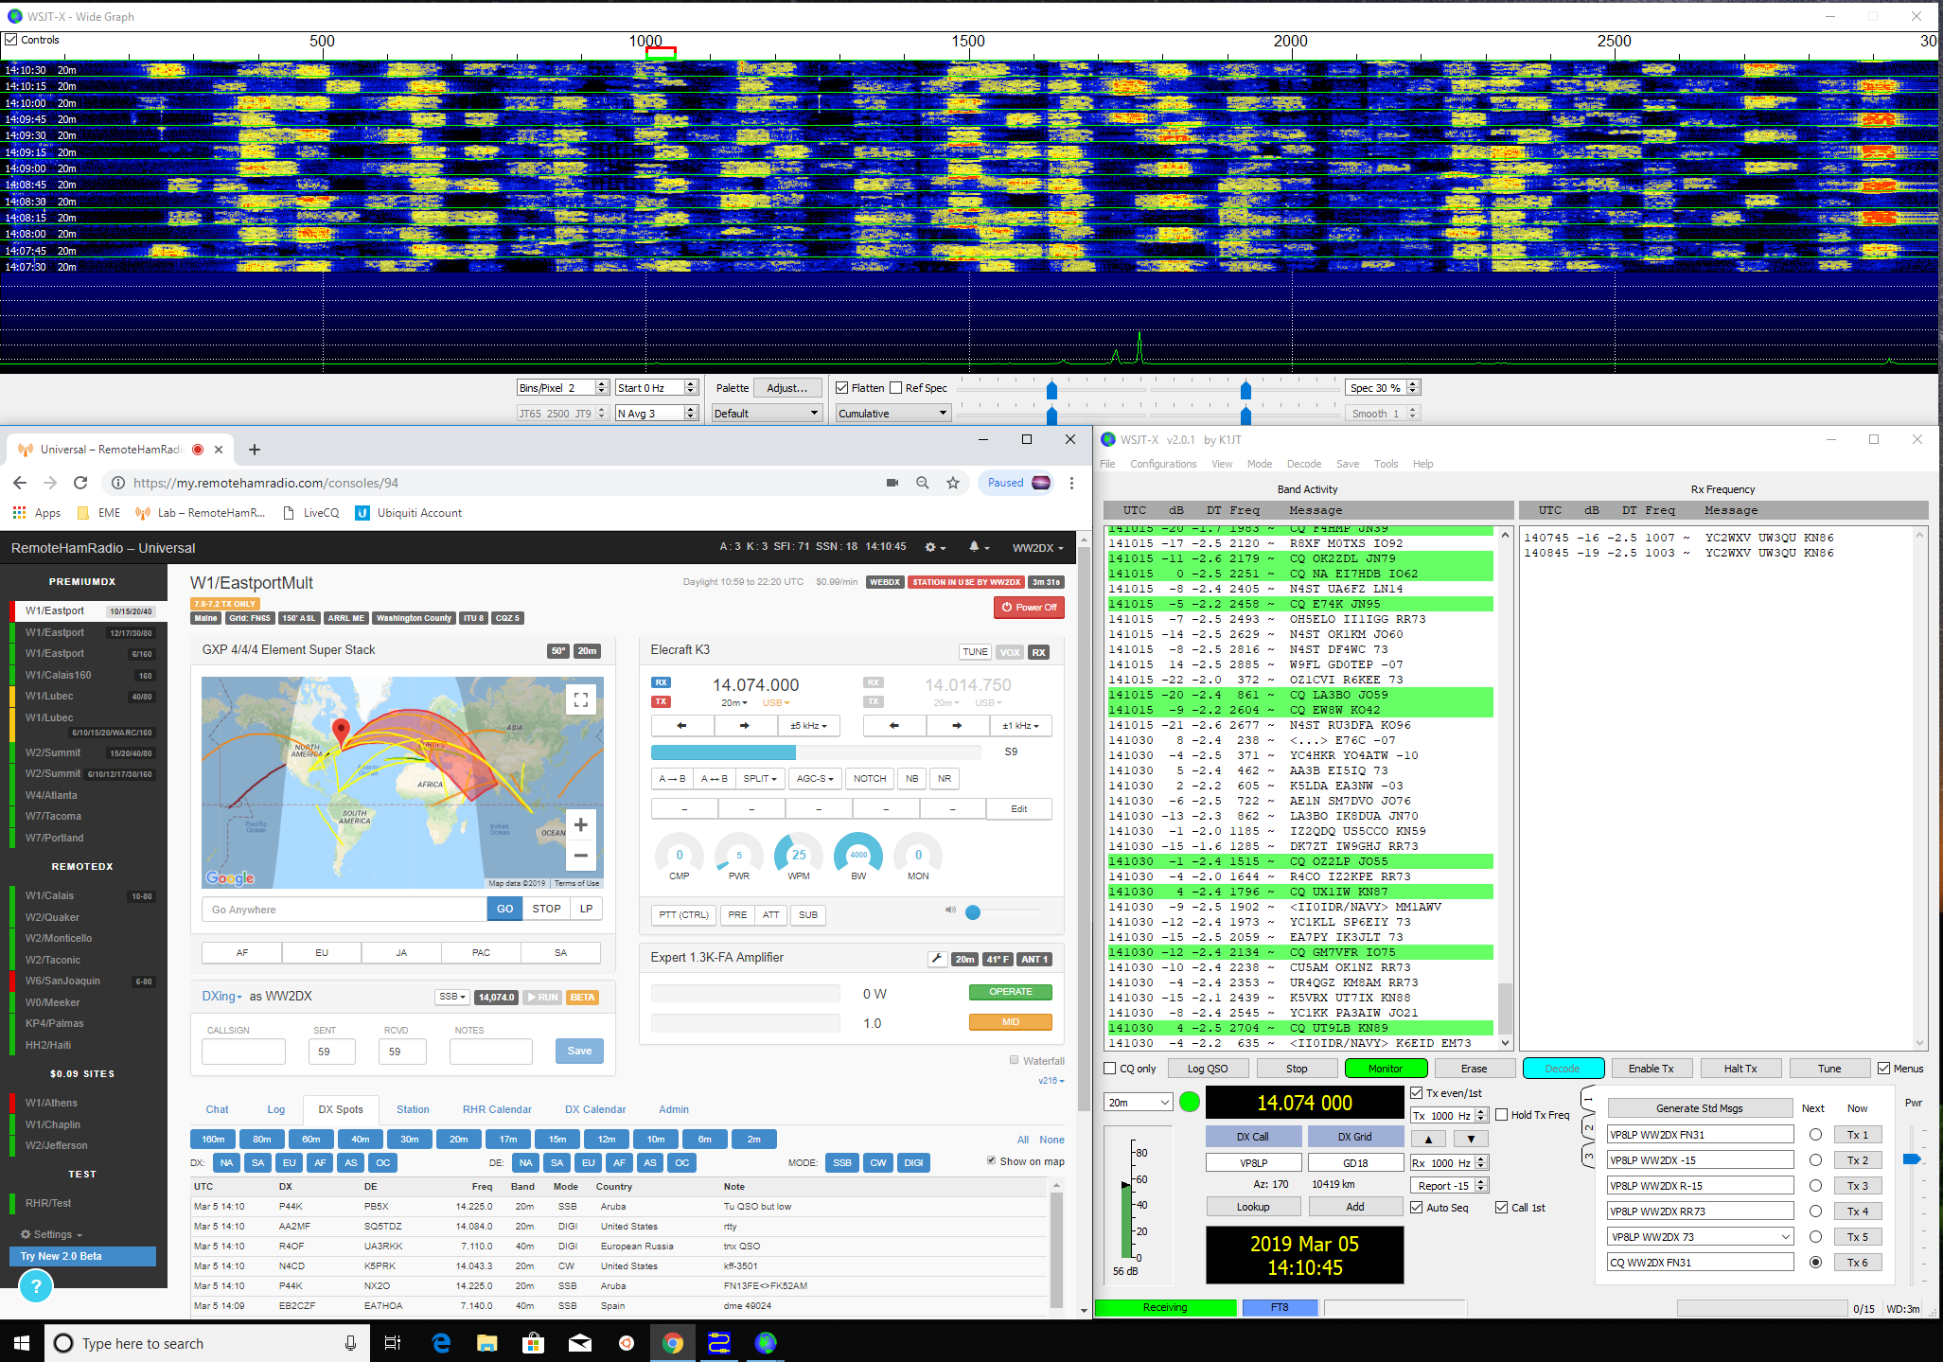This screenshot has height=1362, width=1943.
Task: Open the Cumulative spectrum dropdown
Action: (892, 414)
